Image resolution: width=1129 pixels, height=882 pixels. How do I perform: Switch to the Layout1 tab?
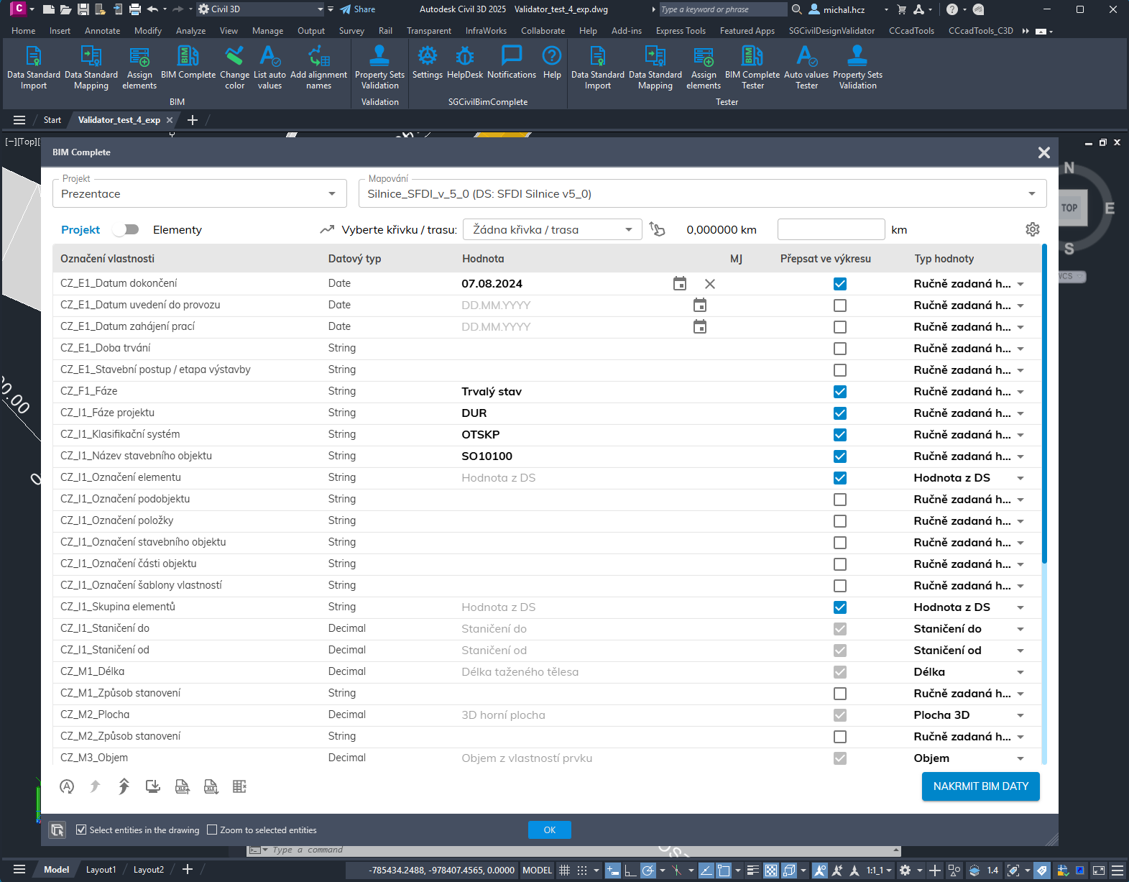coord(101,870)
